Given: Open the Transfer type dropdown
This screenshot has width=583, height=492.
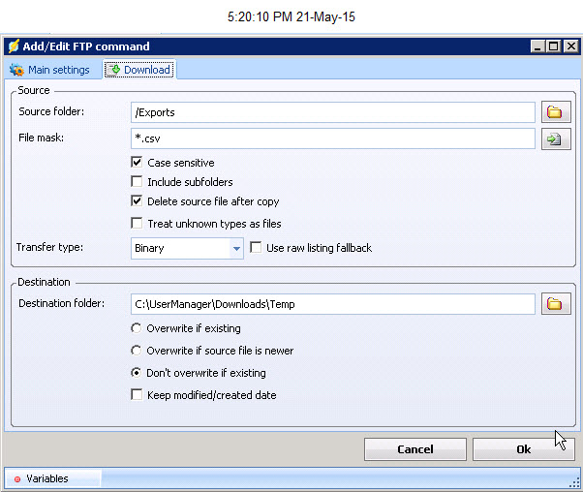Looking at the screenshot, I should click(x=236, y=249).
